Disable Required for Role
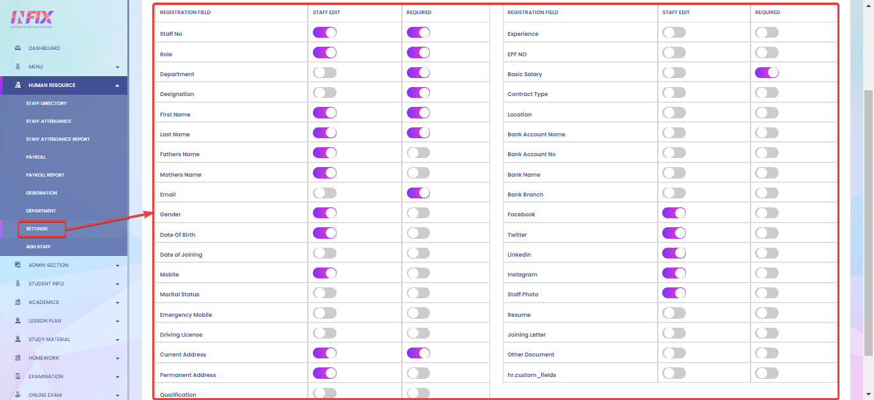Image resolution: width=874 pixels, height=400 pixels. (418, 52)
